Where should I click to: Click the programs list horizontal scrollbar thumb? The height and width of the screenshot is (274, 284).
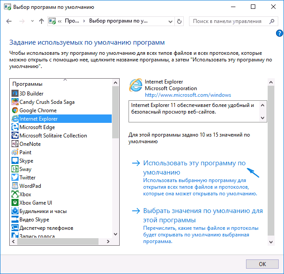[58, 241]
